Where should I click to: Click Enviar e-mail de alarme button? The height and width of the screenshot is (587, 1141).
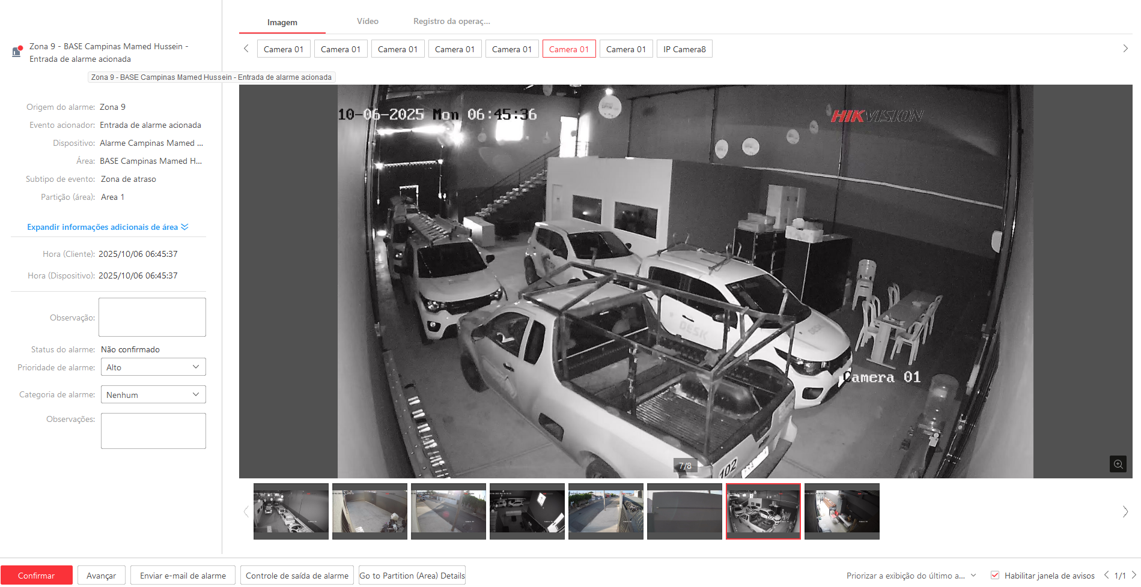(x=183, y=575)
